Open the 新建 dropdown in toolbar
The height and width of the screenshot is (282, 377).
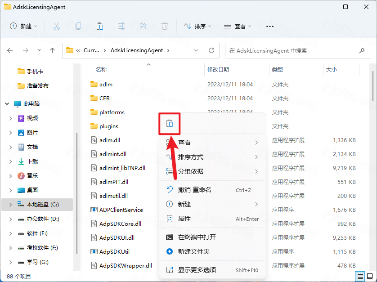24,26
